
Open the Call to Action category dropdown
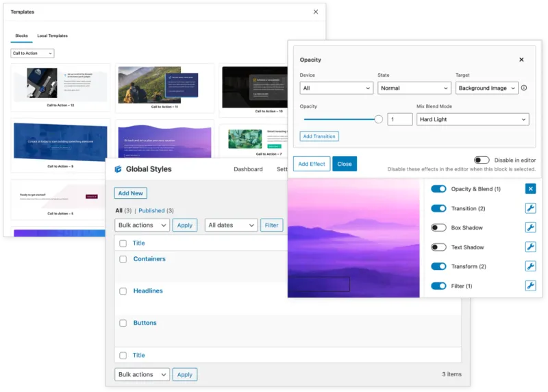click(32, 53)
